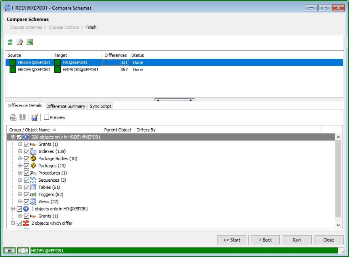
Task: Click the Differs By column header
Action: [x=228, y=130]
